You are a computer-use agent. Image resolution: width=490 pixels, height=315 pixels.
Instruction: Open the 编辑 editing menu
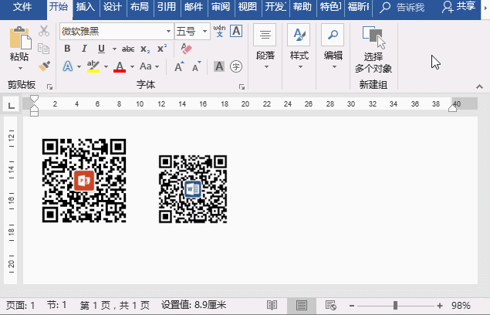click(x=333, y=47)
